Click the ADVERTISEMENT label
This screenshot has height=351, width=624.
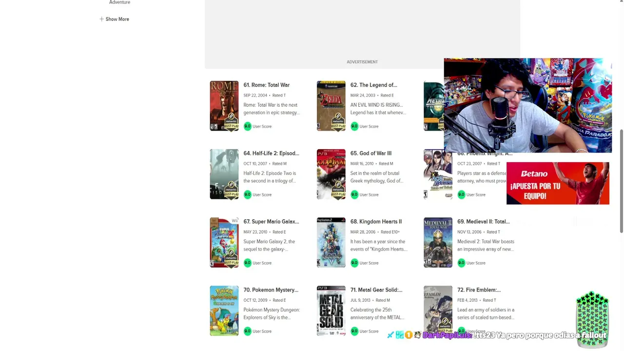point(362,62)
